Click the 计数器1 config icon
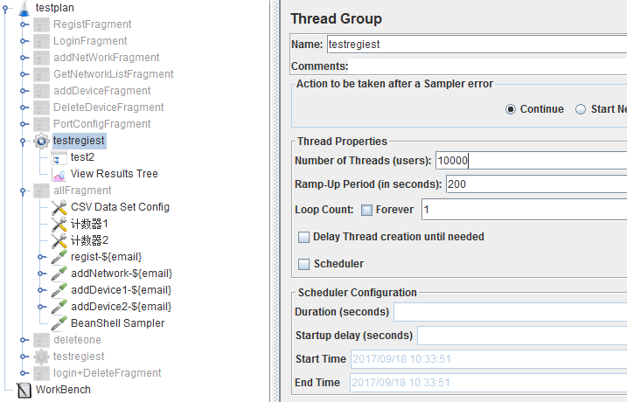Image resolution: width=627 pixels, height=402 pixels. coord(59,224)
